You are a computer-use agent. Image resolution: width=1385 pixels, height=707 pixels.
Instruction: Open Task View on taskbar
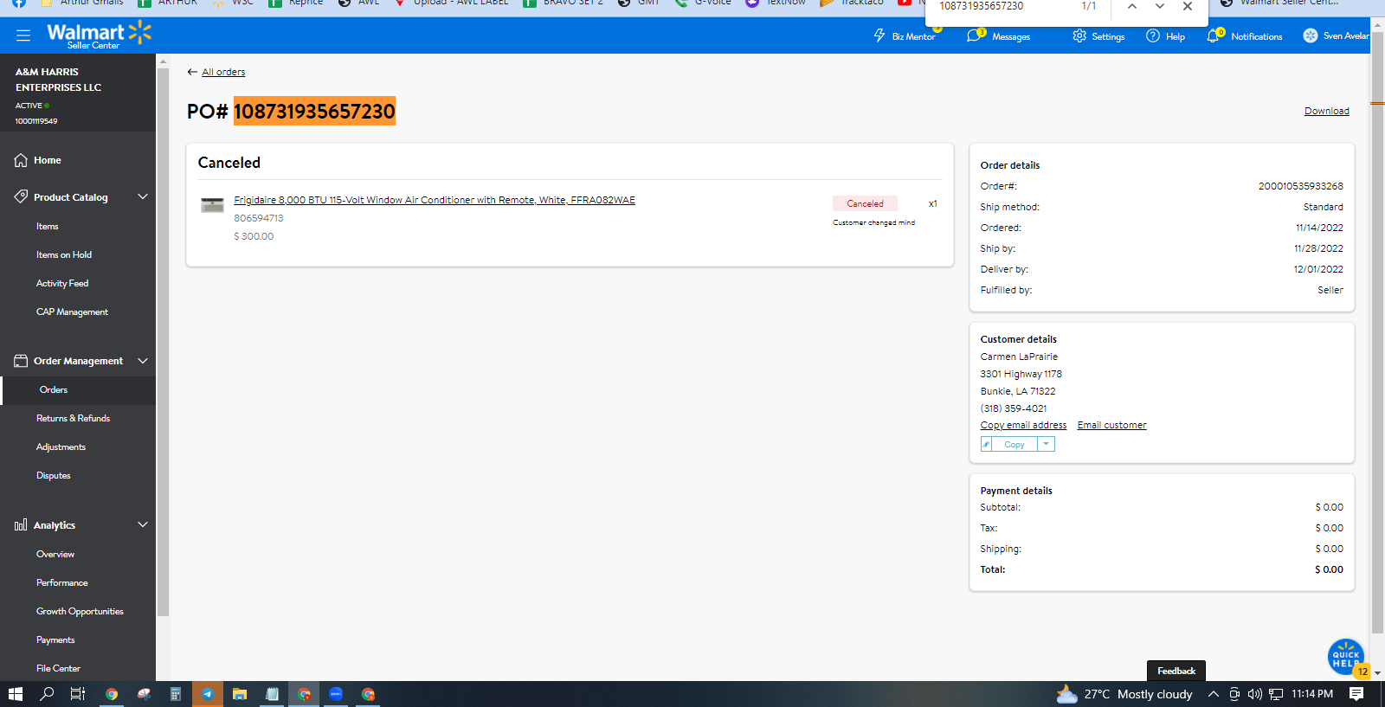pyautogui.click(x=78, y=694)
